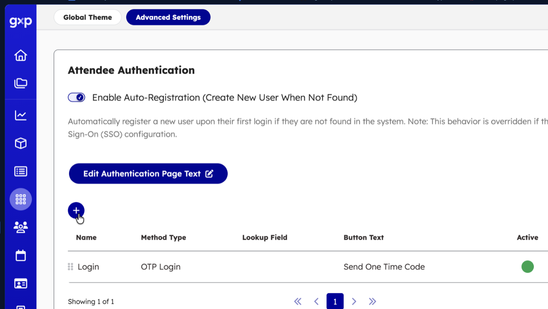The image size is (548, 309).
Task: Open analytics line chart icon
Action: [x=21, y=115]
